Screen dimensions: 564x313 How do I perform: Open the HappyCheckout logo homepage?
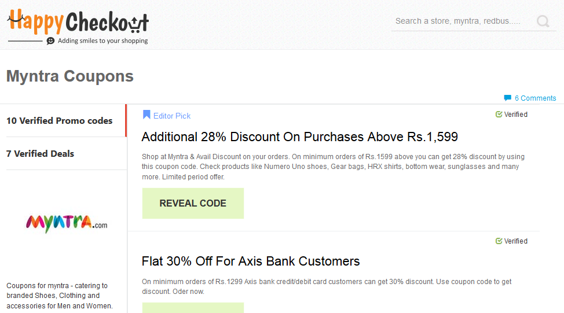coord(78,26)
